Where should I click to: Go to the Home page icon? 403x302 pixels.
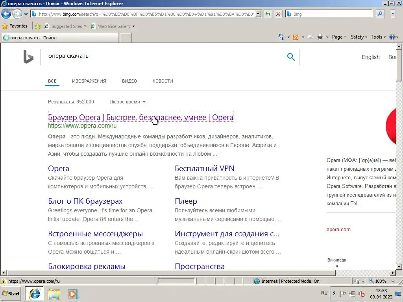pos(281,37)
